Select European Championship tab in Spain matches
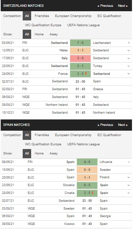The height and width of the screenshot is (229, 133). [x=73, y=135]
